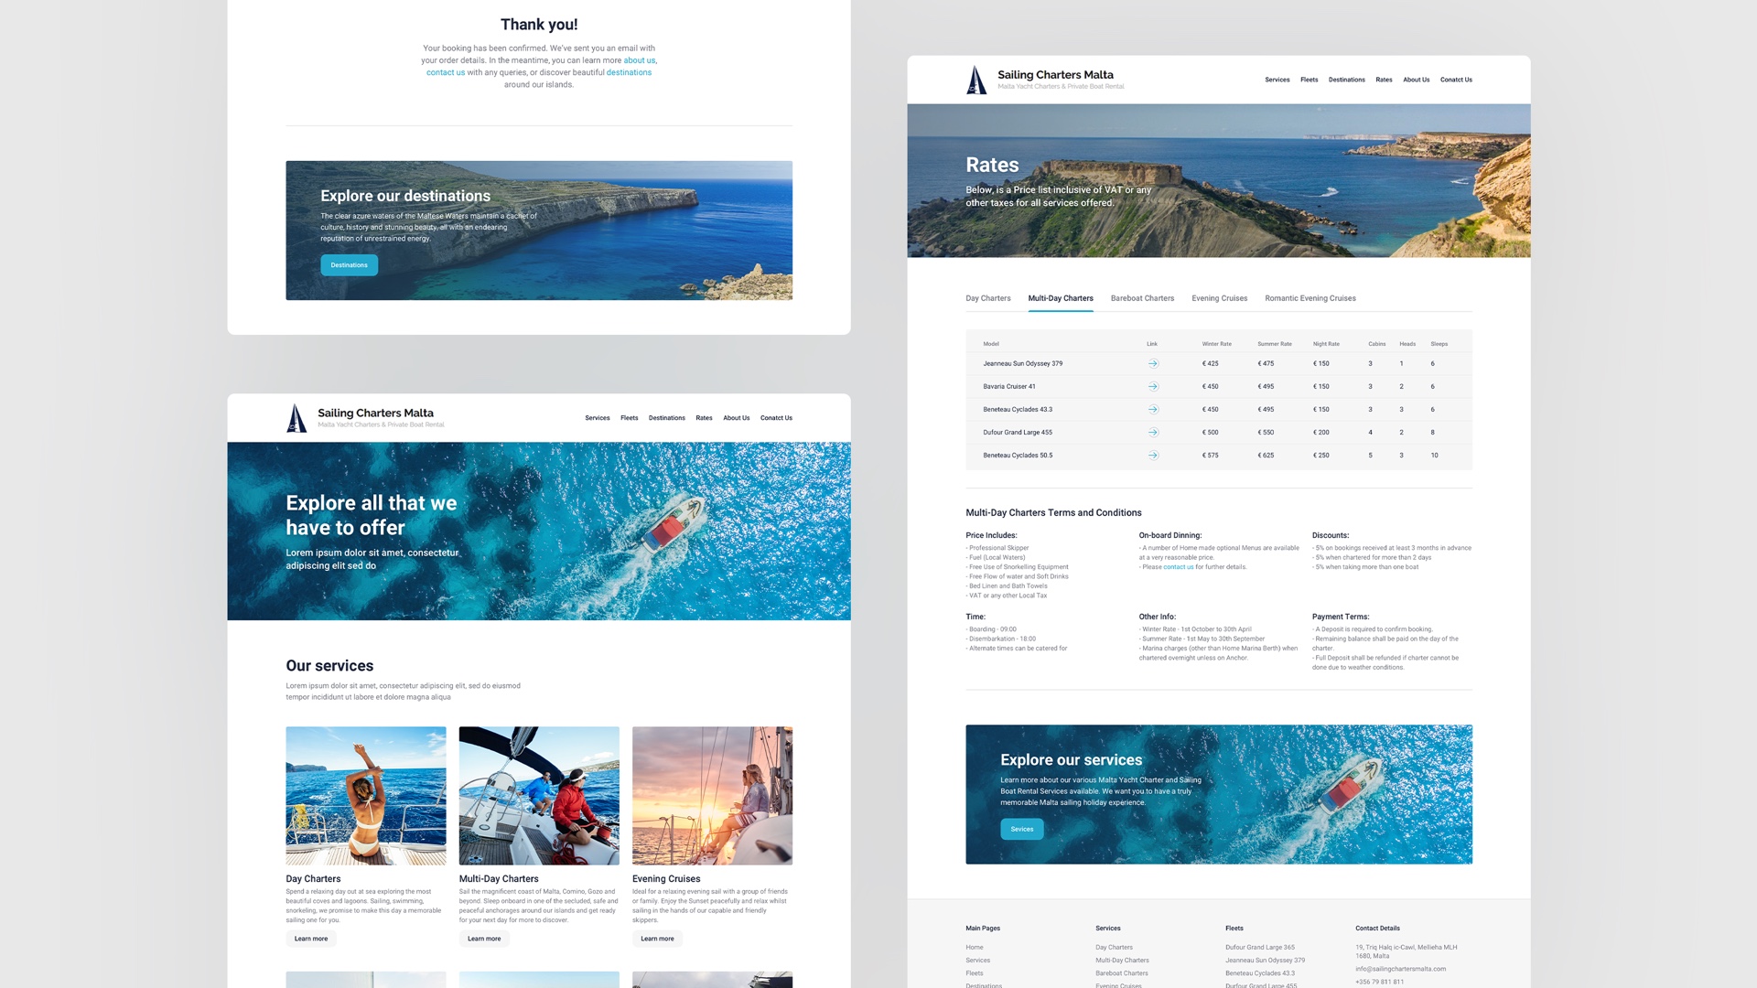Click the Night Rate column header
The height and width of the screenshot is (988, 1757).
[1326, 344]
